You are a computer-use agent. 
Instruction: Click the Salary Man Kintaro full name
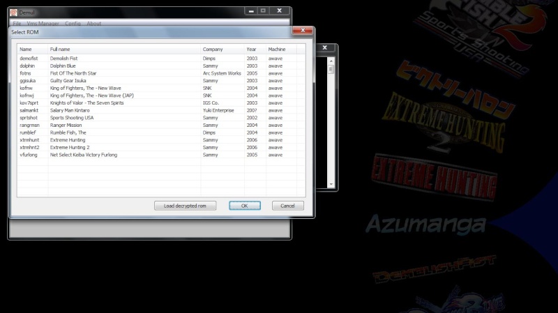tap(70, 110)
